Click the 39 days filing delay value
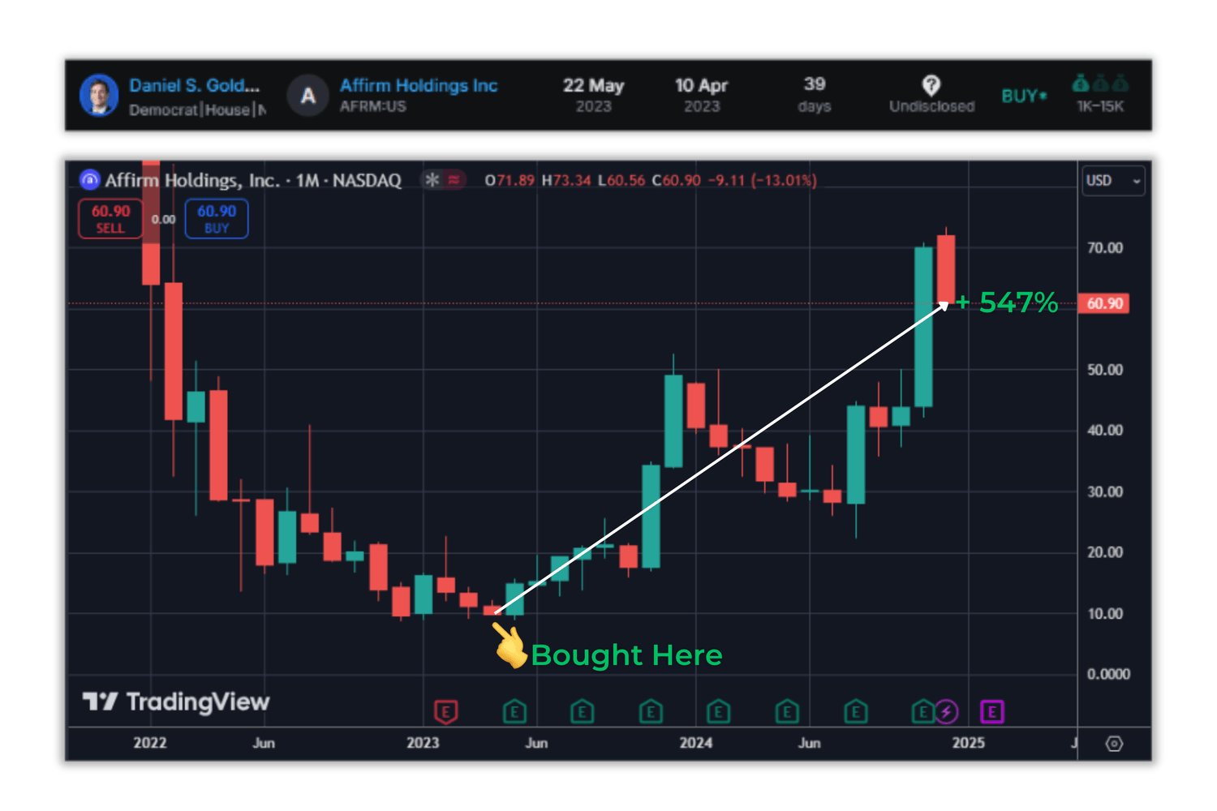1217x811 pixels. coord(815,94)
